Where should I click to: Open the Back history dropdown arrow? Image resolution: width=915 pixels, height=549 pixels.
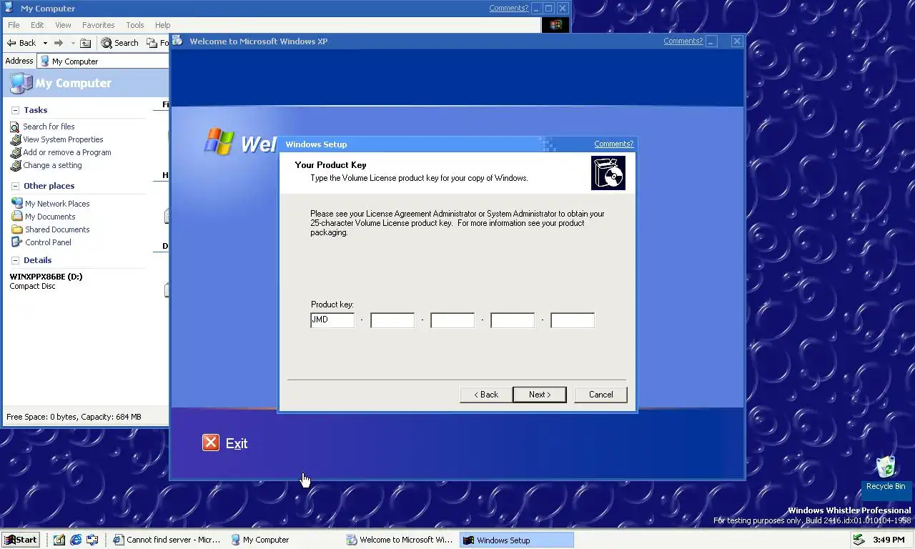click(45, 43)
